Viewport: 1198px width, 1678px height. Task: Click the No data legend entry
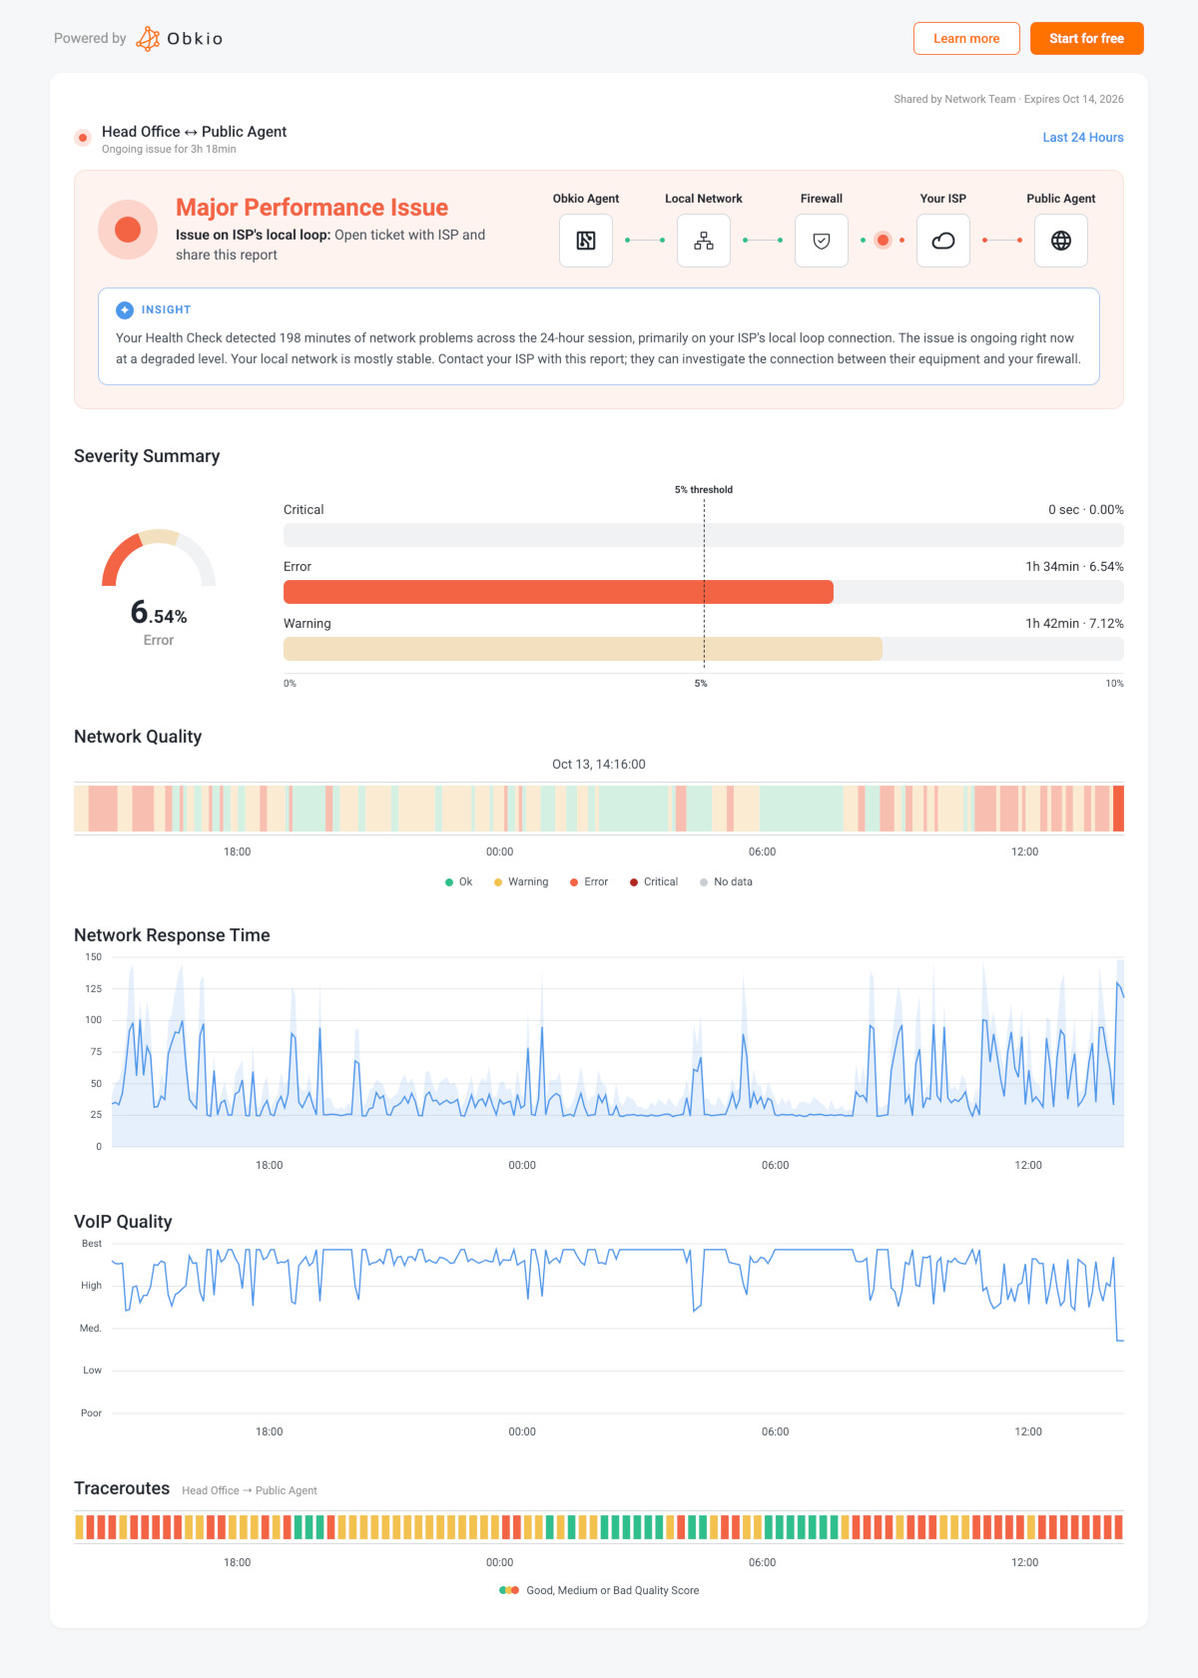pyautogui.click(x=726, y=882)
